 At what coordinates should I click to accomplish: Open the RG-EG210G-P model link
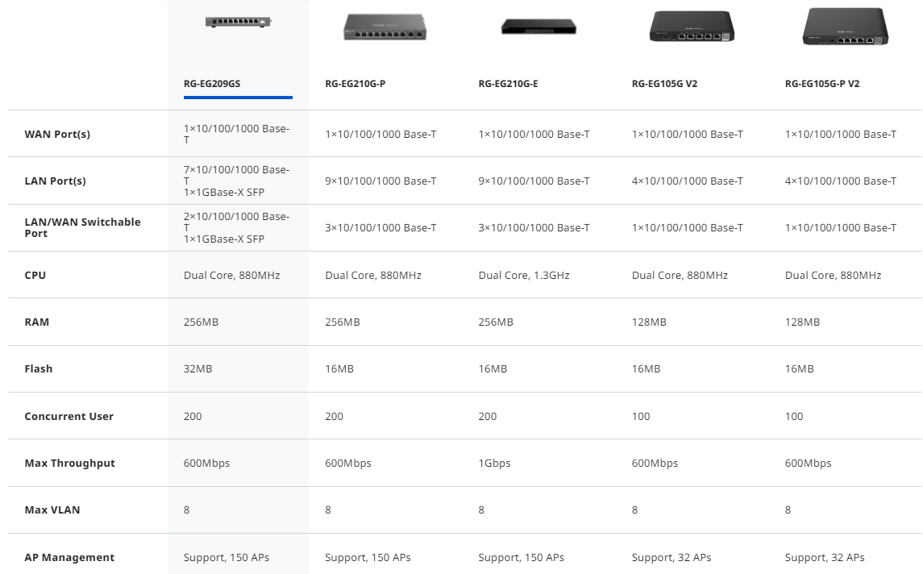click(x=355, y=83)
